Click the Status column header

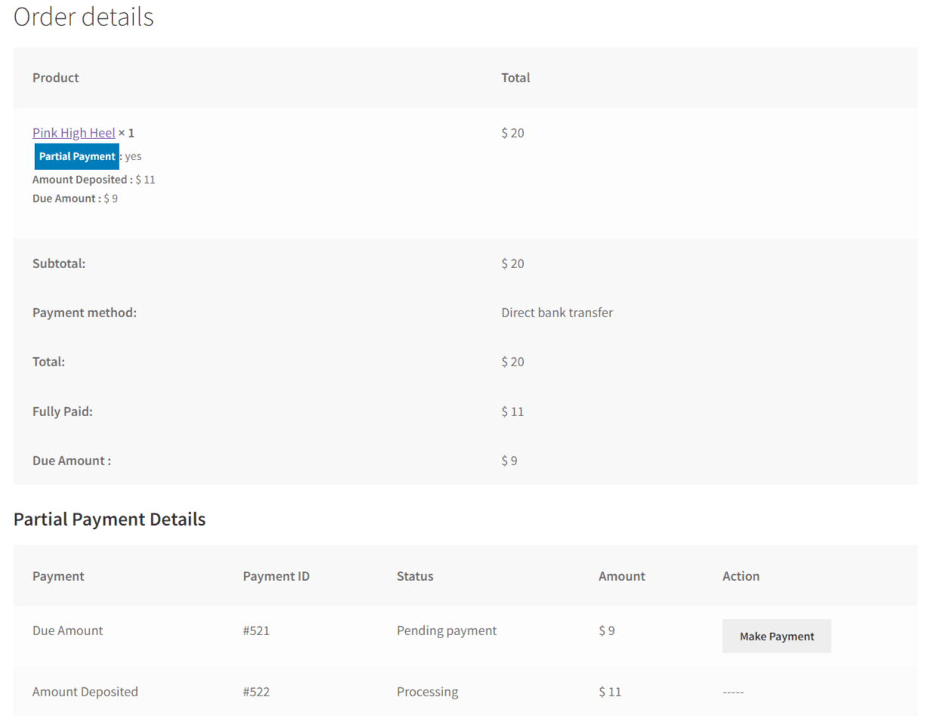pyautogui.click(x=415, y=576)
